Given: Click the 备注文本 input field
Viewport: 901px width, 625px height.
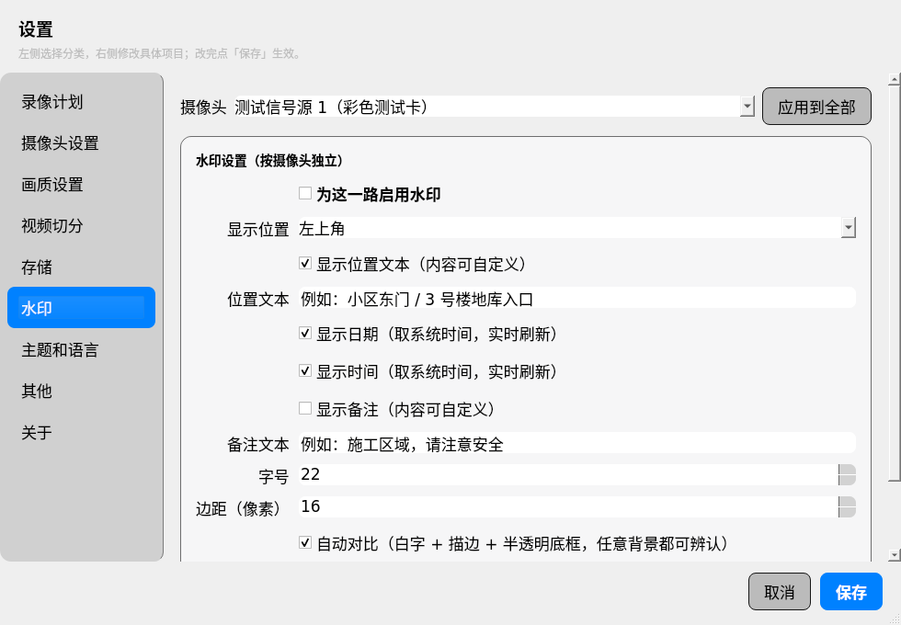Looking at the screenshot, I should point(577,443).
